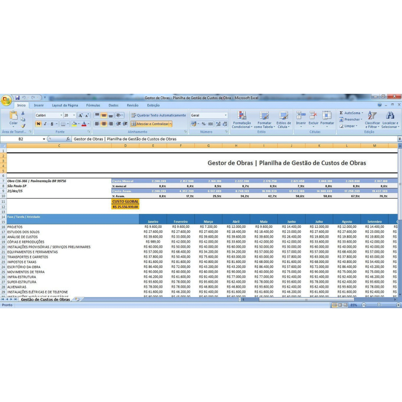Screen dimensions: 402x402
Task: Click the percent style icon
Action: click(204, 124)
